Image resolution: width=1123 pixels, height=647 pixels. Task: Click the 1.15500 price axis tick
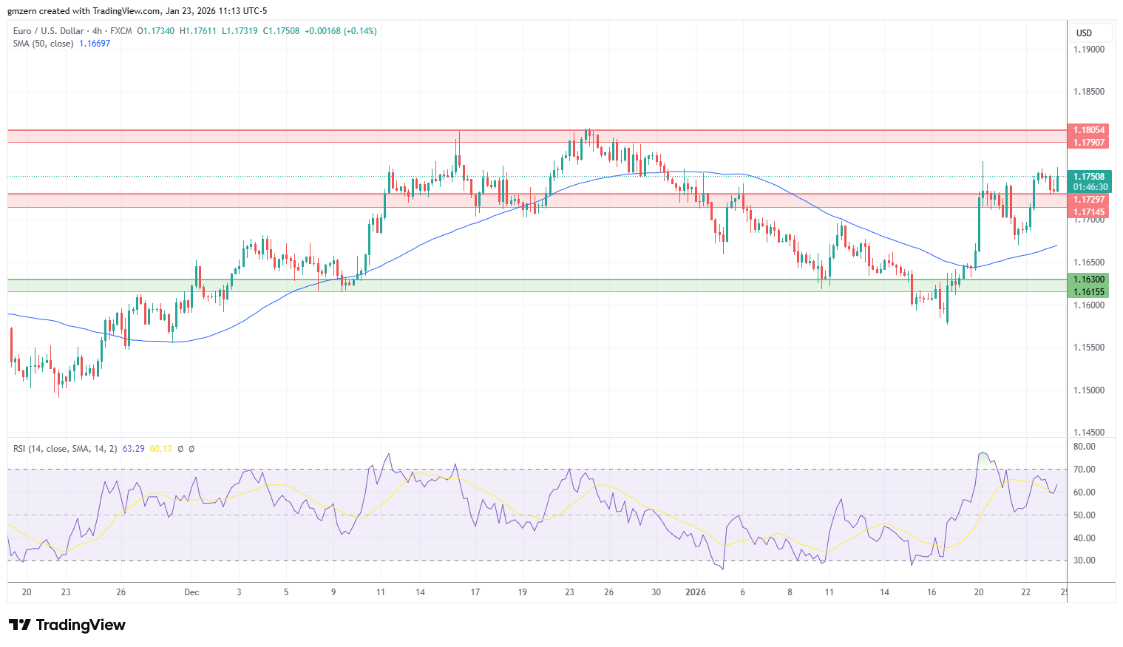click(1089, 348)
